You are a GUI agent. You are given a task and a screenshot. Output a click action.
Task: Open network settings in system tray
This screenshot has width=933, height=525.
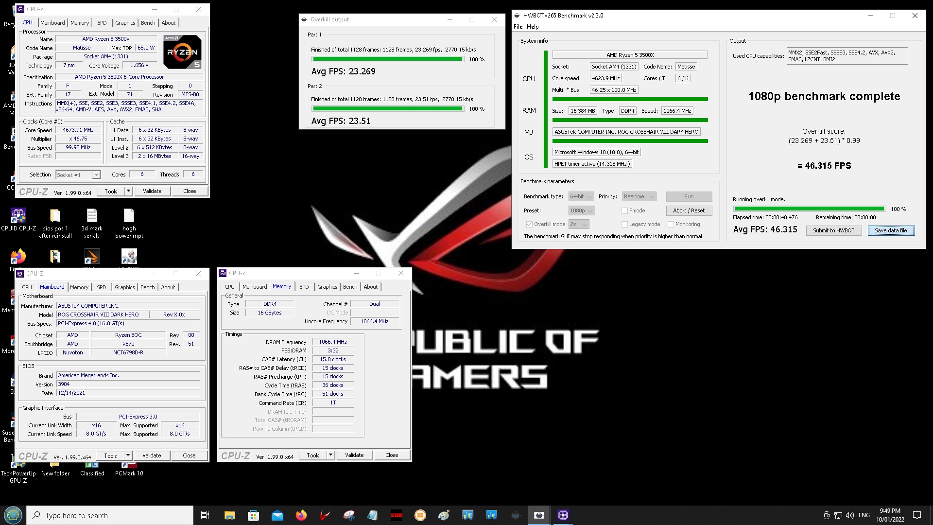point(838,515)
